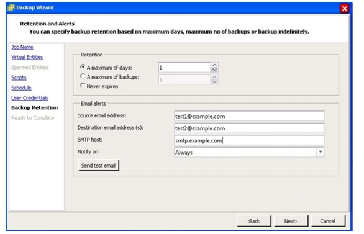Open the Scripts wizard step
The height and width of the screenshot is (234, 364).
point(19,78)
